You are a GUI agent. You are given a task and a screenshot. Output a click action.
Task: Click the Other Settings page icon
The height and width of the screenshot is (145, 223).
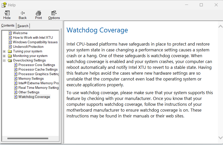click(16, 92)
